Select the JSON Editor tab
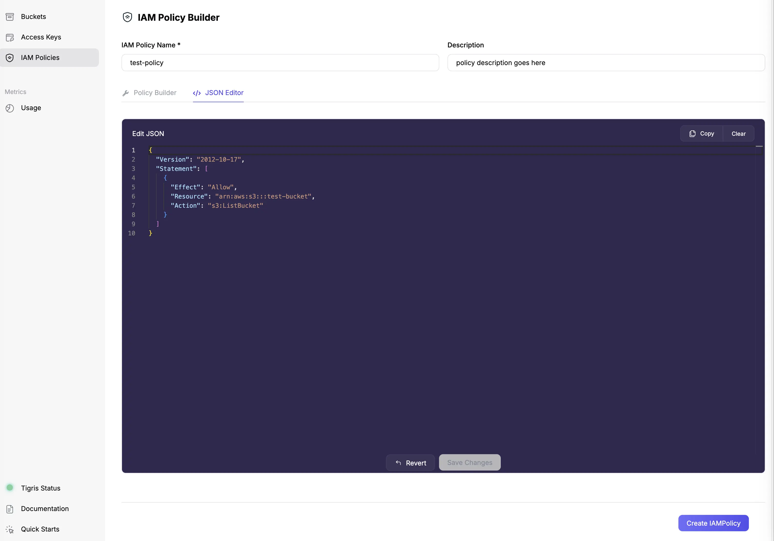The image size is (774, 541). [x=224, y=93]
